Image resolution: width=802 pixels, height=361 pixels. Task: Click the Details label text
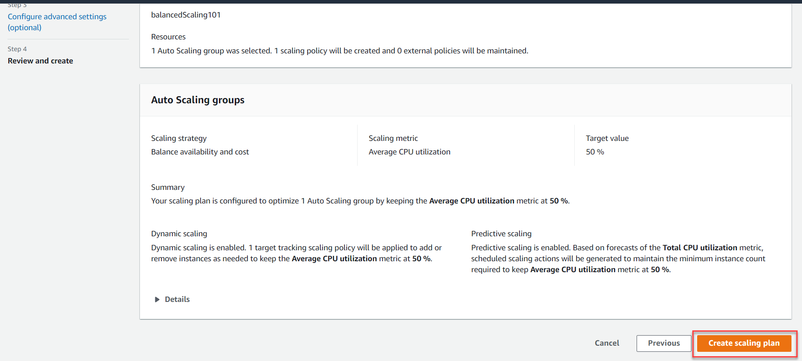(177, 299)
